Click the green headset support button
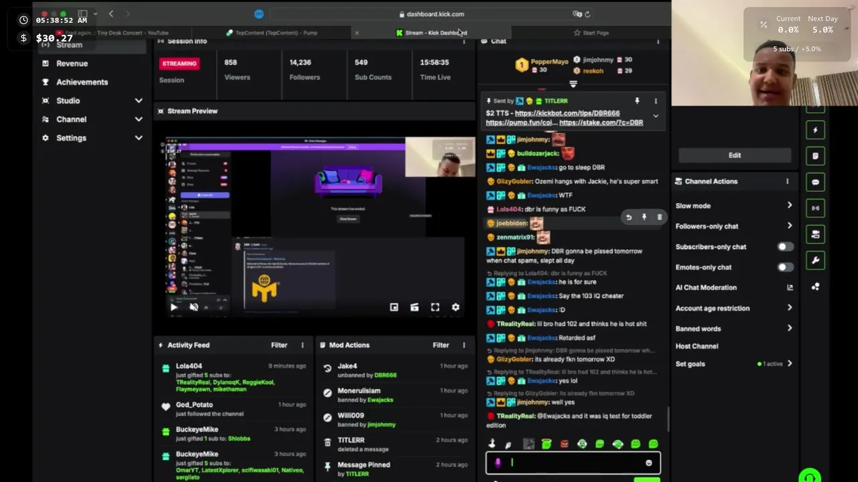This screenshot has height=482, width=858. coord(810,477)
